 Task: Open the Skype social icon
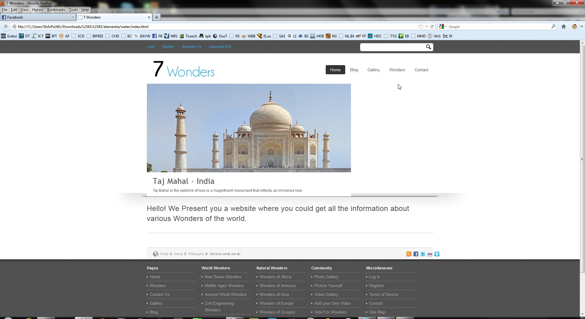coord(437,254)
